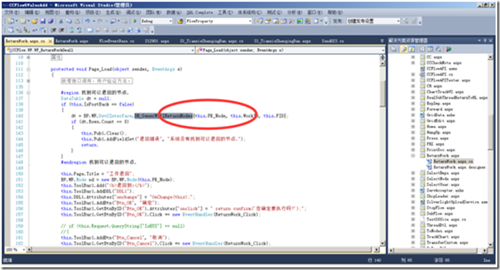Expand the Forward.aspx tree node
The image size is (500, 270).
coord(413,109)
